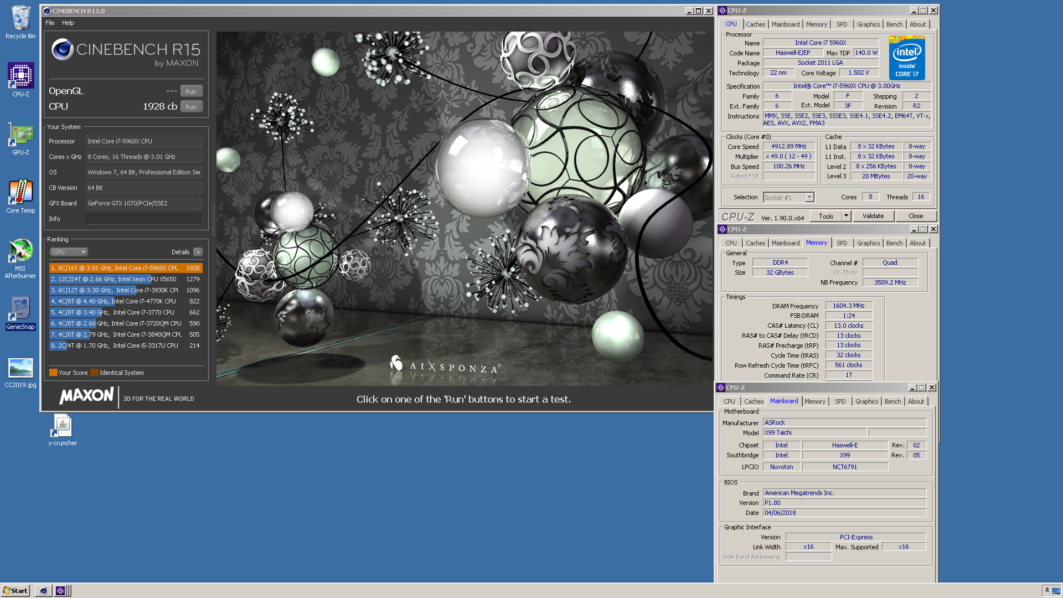The height and width of the screenshot is (598, 1063).
Task: Click the BIOS version P1.80 field
Action: tap(844, 503)
